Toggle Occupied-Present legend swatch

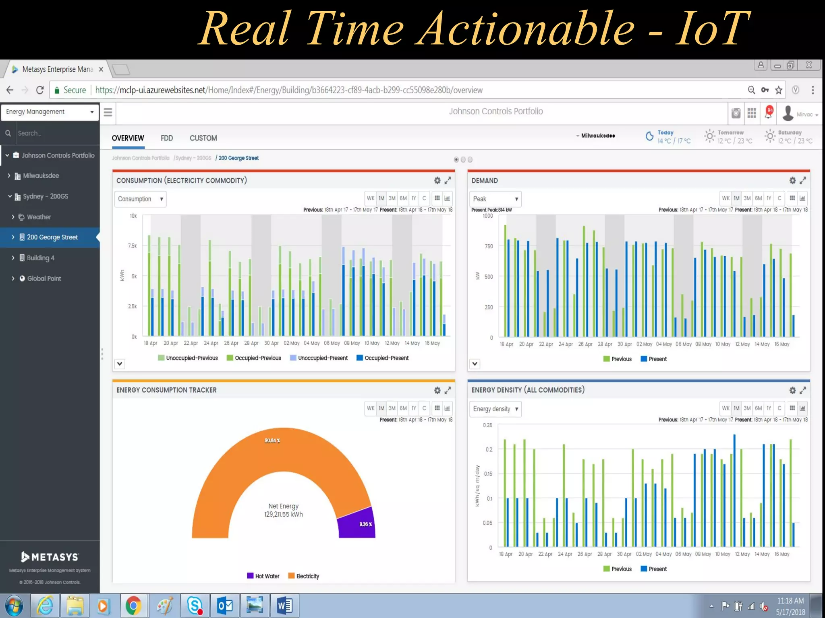(360, 358)
